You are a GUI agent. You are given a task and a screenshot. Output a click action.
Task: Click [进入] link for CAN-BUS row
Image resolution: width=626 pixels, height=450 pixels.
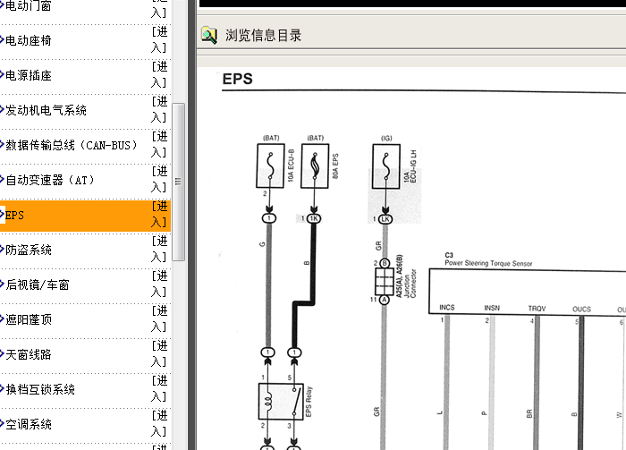159,145
